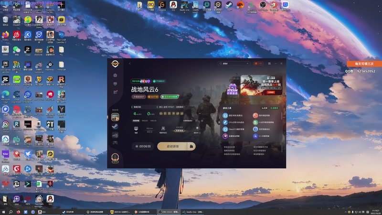The width and height of the screenshot is (382, 215).
Task: Click the 00:06:55 timer pill
Action: [x=143, y=146]
